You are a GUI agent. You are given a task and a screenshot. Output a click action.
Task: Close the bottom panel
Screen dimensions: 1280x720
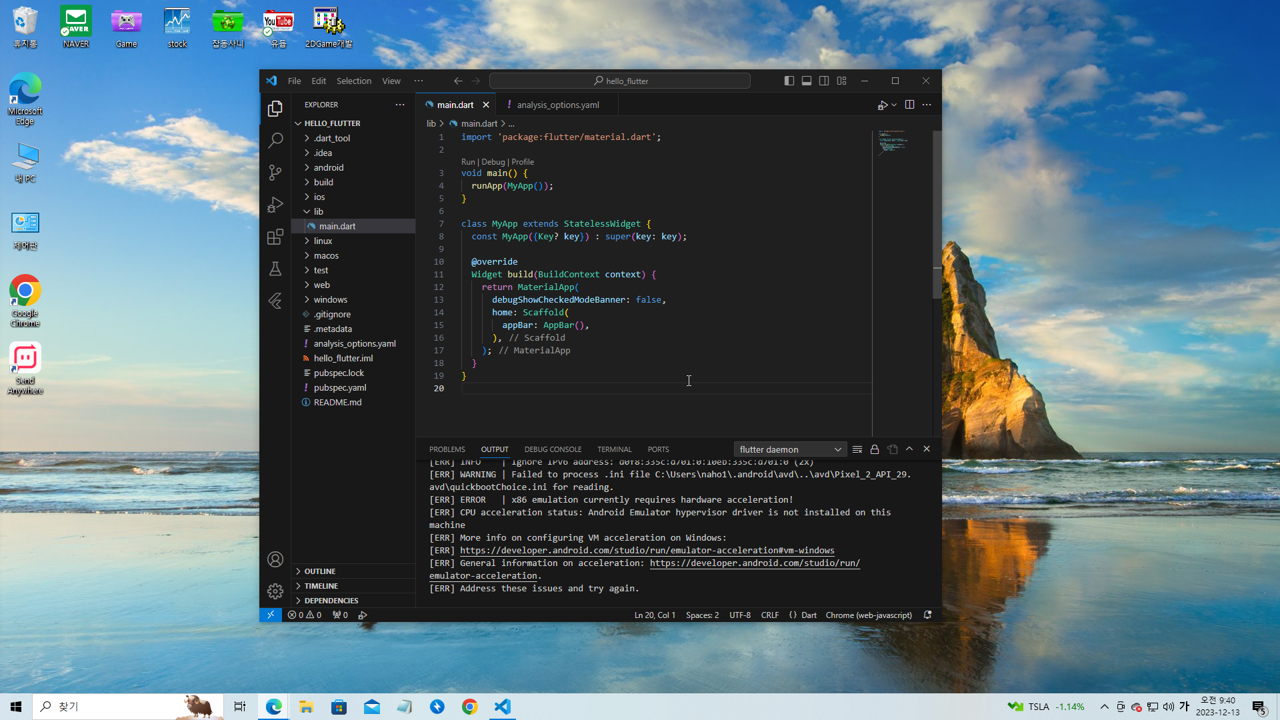pos(927,449)
